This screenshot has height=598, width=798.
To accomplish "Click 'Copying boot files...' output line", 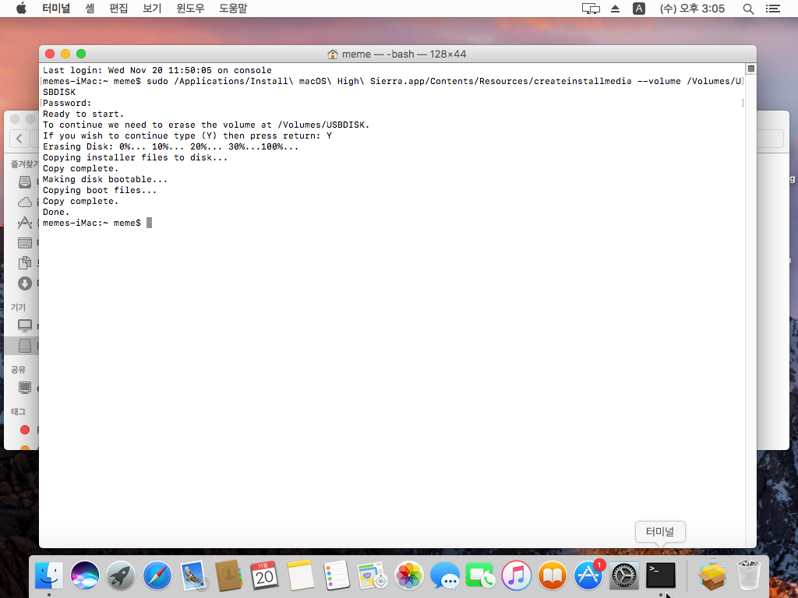I will [100, 190].
